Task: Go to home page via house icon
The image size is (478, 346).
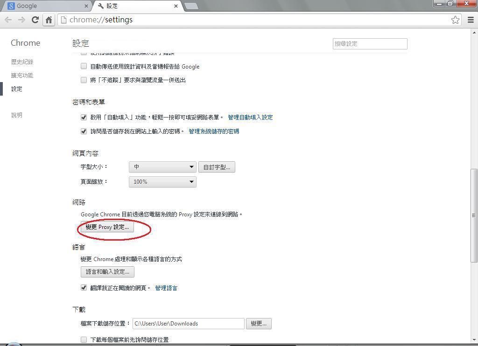Action: coord(49,20)
